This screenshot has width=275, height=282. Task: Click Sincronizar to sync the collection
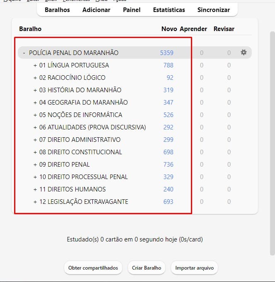pyautogui.click(x=214, y=10)
